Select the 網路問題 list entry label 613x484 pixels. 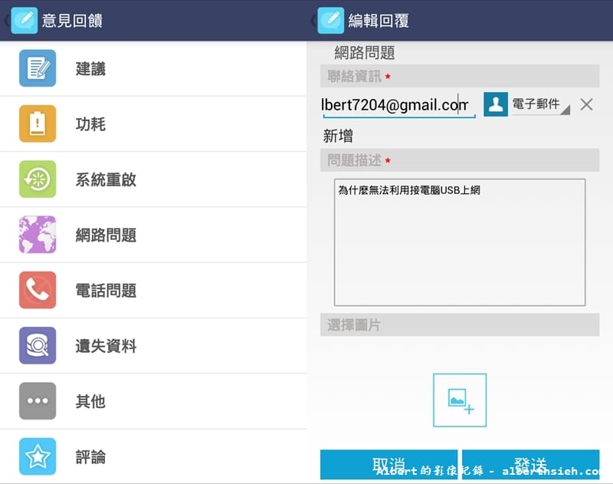106,235
